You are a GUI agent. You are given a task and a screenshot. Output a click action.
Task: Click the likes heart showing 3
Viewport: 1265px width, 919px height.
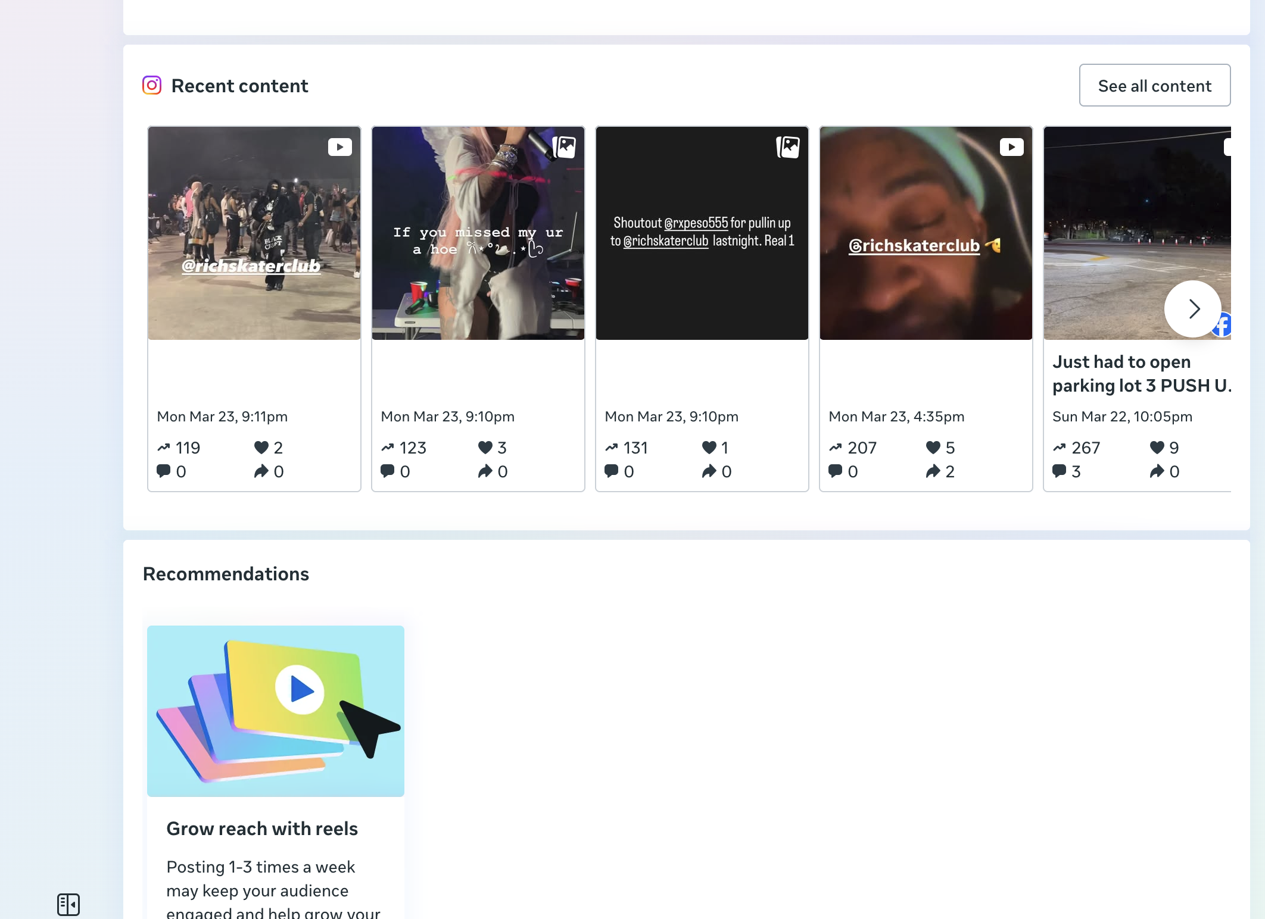[x=485, y=447]
